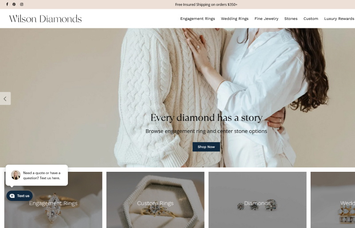The height and width of the screenshot is (228, 355).
Task: Click the chat bubble icon in Text us
Action: point(12,196)
